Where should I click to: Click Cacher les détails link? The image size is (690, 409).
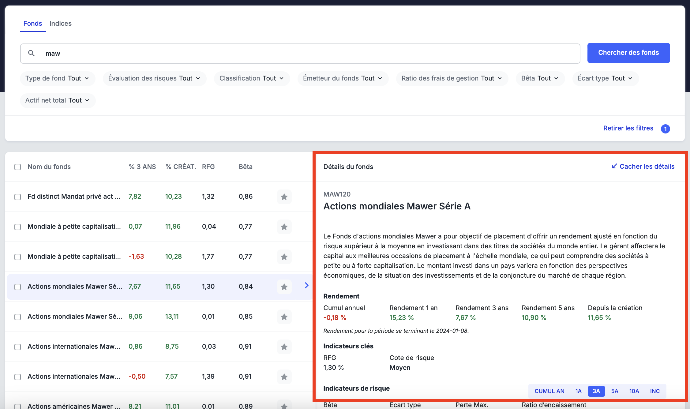(x=643, y=167)
